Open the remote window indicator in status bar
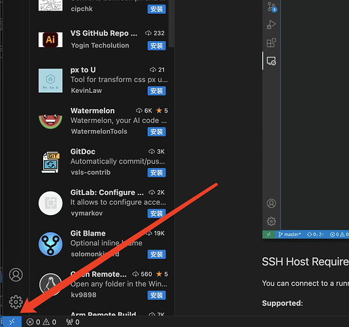The width and height of the screenshot is (349, 327). pos(12,322)
